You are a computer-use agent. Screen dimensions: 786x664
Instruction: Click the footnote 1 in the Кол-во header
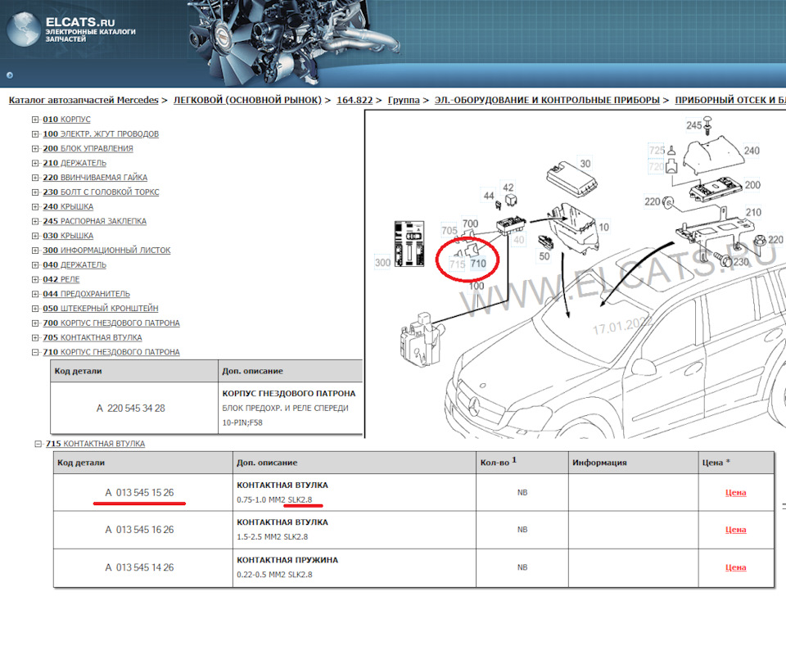(x=514, y=458)
